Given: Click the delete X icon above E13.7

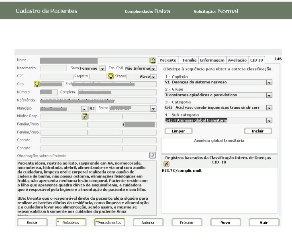Looking at the screenshot, I should point(167,164).
